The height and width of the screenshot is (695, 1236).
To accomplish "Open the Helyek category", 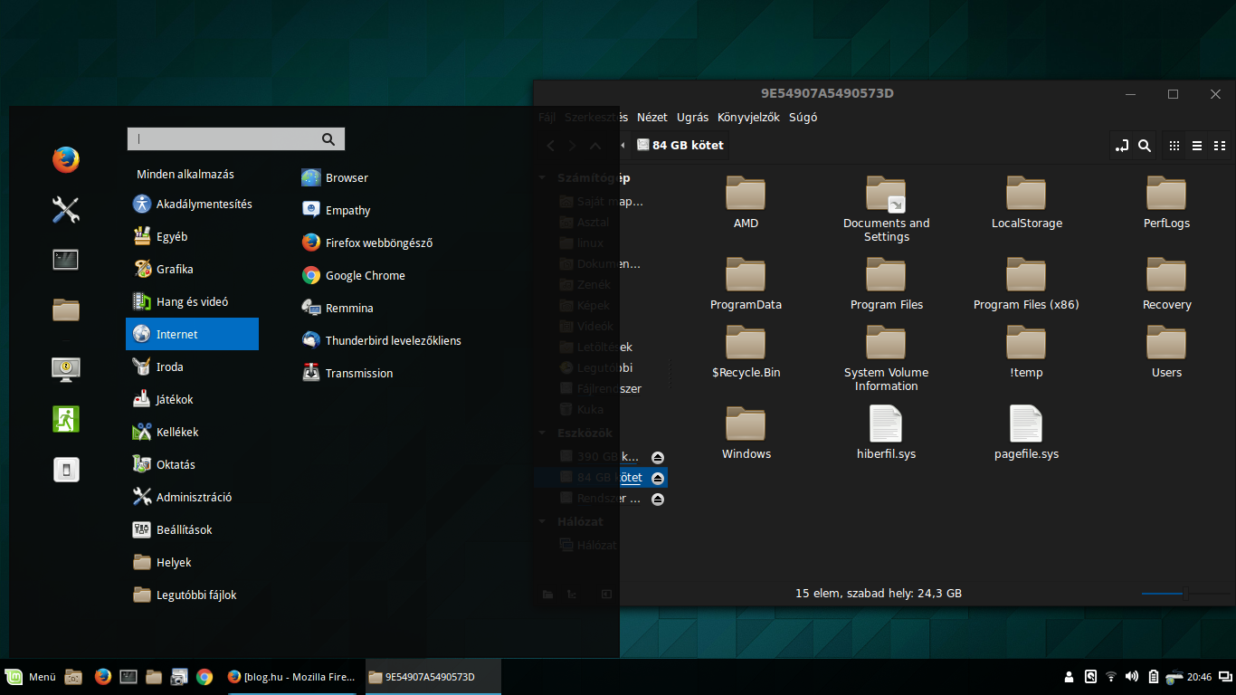I will pos(192,562).
